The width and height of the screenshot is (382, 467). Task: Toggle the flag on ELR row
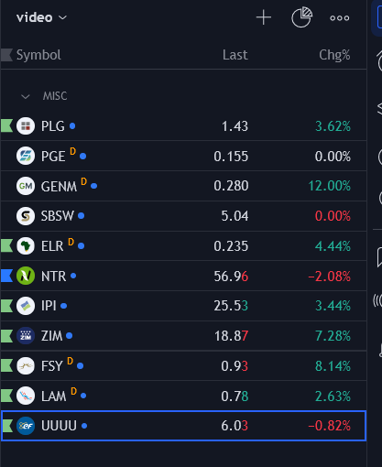tap(6, 246)
